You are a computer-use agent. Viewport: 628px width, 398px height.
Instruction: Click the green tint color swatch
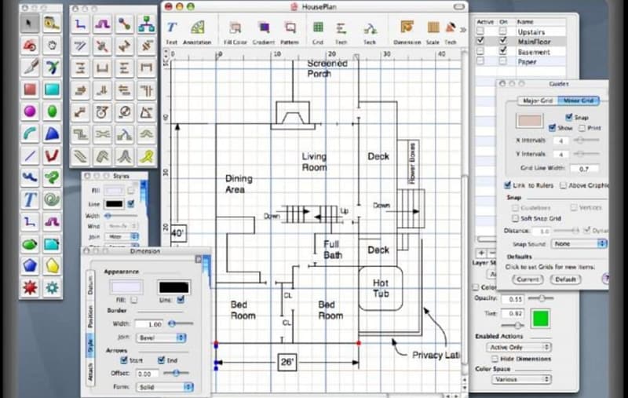[x=540, y=318]
